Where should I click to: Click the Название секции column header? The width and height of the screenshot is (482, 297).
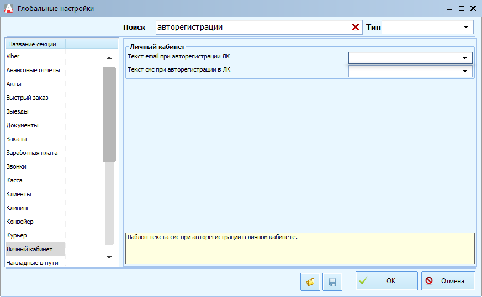click(35, 44)
